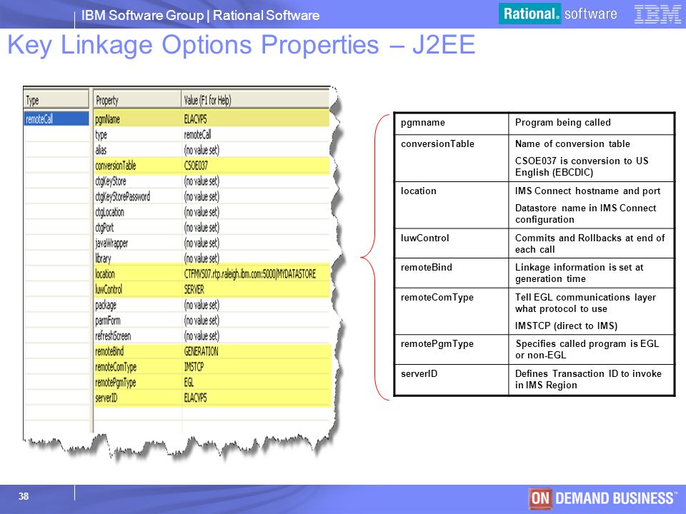Click the On Demand Business logo
The width and height of the screenshot is (686, 514).
pos(603,498)
